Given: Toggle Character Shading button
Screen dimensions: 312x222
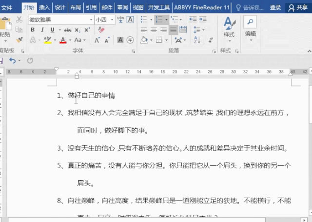Looking at the screenshot, I should [120, 40].
